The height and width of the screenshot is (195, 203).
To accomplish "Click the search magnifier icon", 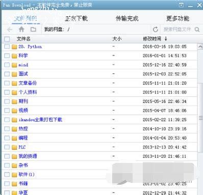I will [197, 30].
